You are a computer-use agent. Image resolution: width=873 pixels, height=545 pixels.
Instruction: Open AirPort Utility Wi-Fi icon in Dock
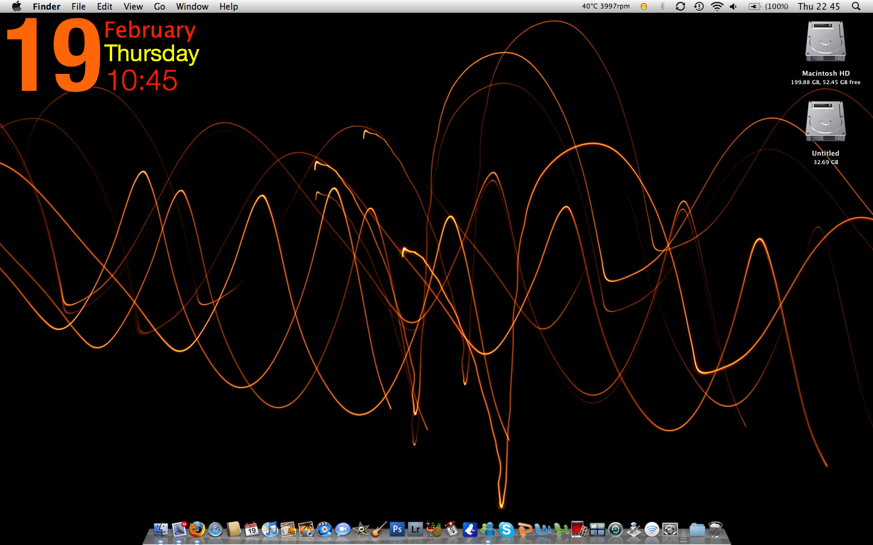click(652, 530)
